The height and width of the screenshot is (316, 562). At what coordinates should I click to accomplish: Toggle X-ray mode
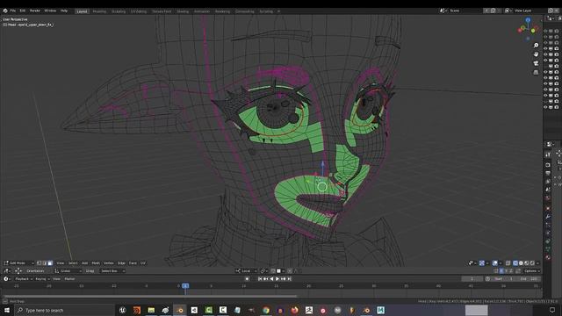pyautogui.click(x=508, y=263)
